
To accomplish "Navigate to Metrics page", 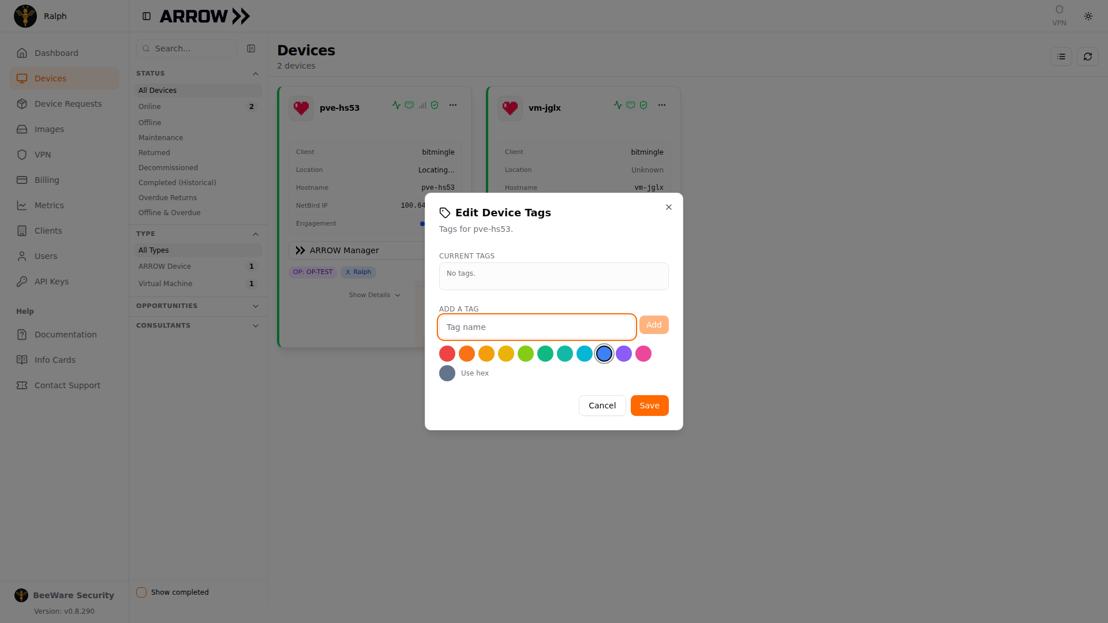I will pyautogui.click(x=64, y=205).
